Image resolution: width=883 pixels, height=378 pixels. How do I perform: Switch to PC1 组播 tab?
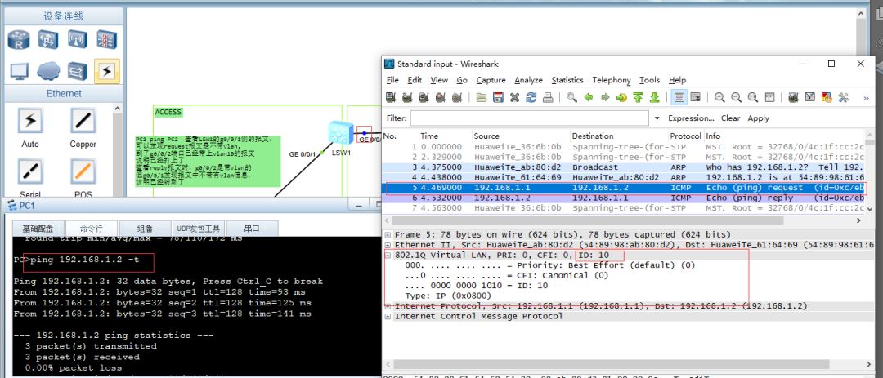145,229
